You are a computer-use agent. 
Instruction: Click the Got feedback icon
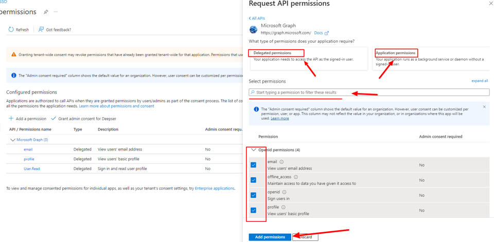pyautogui.click(x=41, y=29)
